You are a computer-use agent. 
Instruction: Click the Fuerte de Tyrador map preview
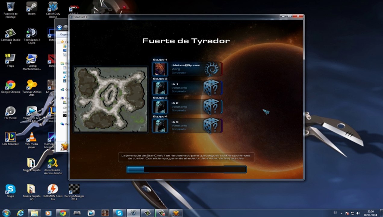[x=111, y=99]
